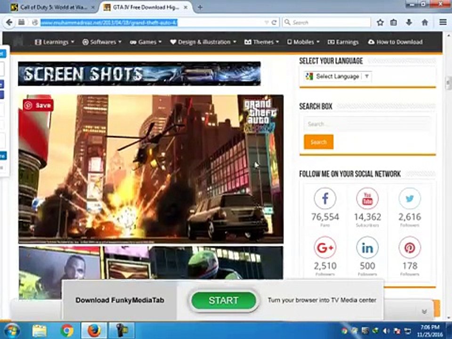Viewport: 452px width, 339px height.
Task: Open the downloads arrow icon
Action: pyautogui.click(x=409, y=23)
